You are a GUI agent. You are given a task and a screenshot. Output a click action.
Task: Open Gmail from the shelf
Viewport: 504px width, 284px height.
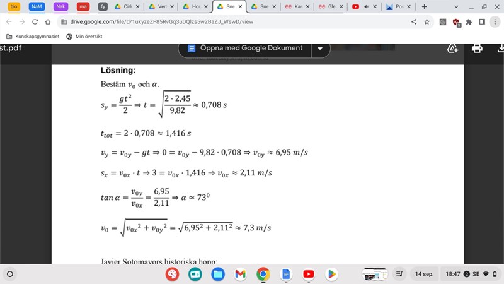(x=240, y=274)
